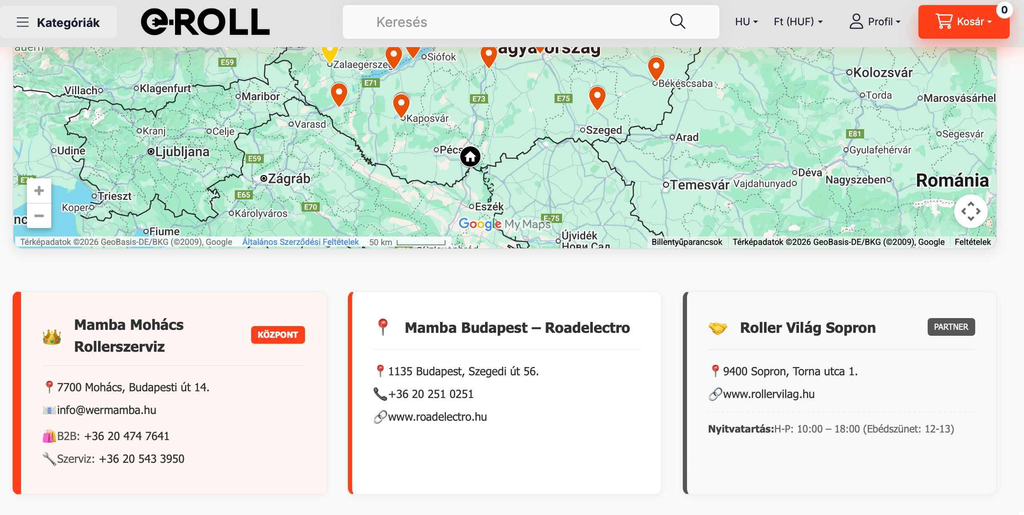Open Billentyűparancsok in the map footer
Screen dimensions: 1024x515
click(687, 242)
